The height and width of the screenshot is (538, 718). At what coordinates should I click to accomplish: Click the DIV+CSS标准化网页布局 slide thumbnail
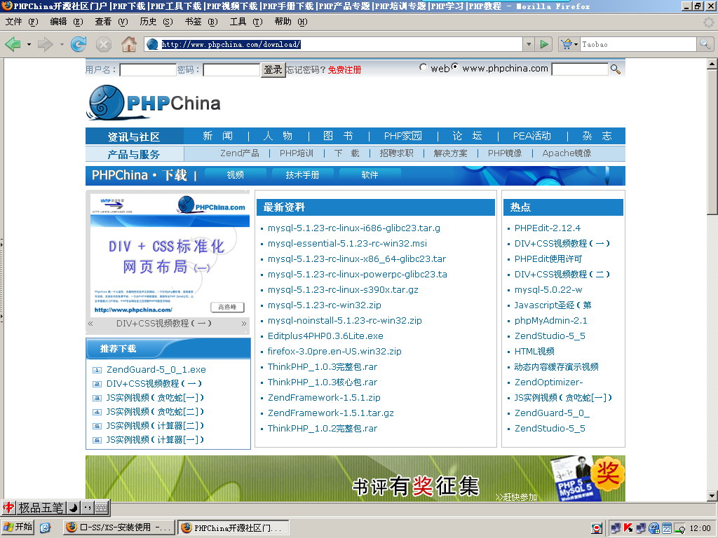coord(170,254)
